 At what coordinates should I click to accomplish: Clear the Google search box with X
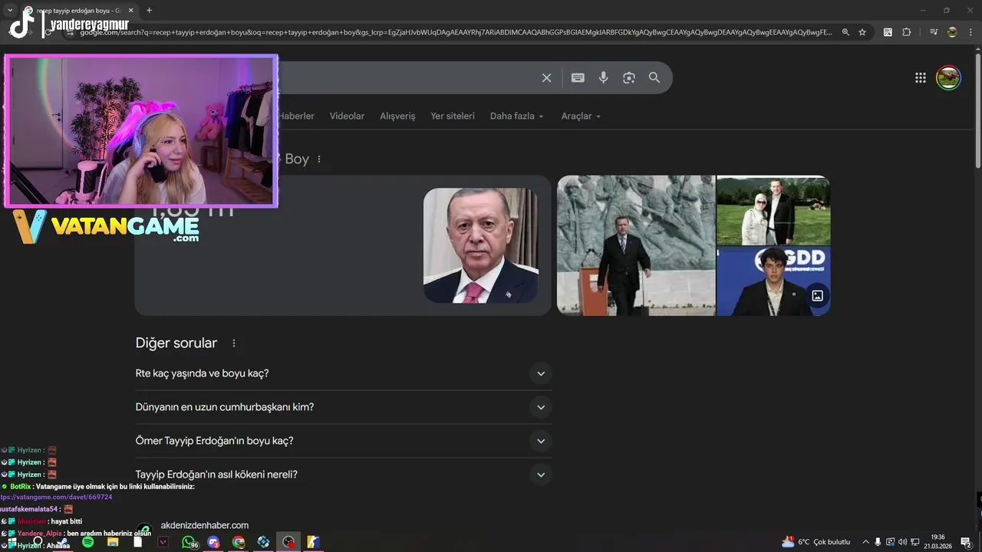[x=546, y=77]
